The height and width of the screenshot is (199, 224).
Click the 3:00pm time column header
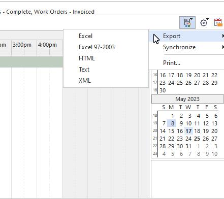(x=24, y=45)
